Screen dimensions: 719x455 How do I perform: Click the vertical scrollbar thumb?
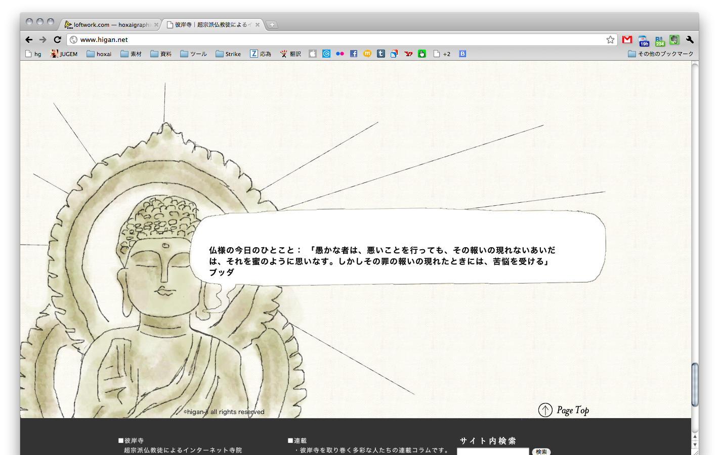(x=695, y=384)
